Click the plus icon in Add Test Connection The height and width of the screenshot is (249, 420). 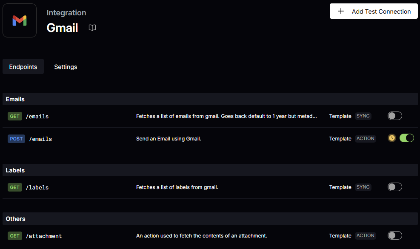(341, 11)
